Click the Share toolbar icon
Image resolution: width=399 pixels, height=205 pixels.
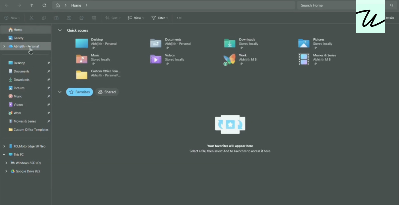tap(82, 18)
